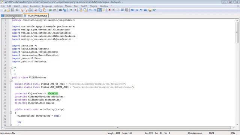
Task: Click the horizontal scrollbar right arrow
Action: point(234,127)
